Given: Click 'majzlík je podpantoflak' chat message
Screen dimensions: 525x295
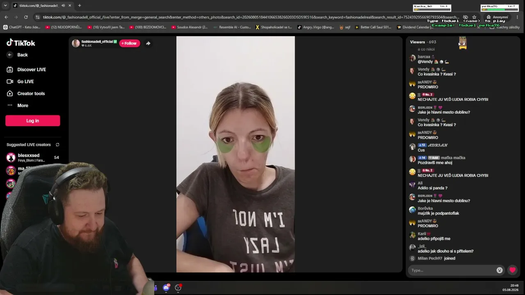Looking at the screenshot, I should [438, 213].
